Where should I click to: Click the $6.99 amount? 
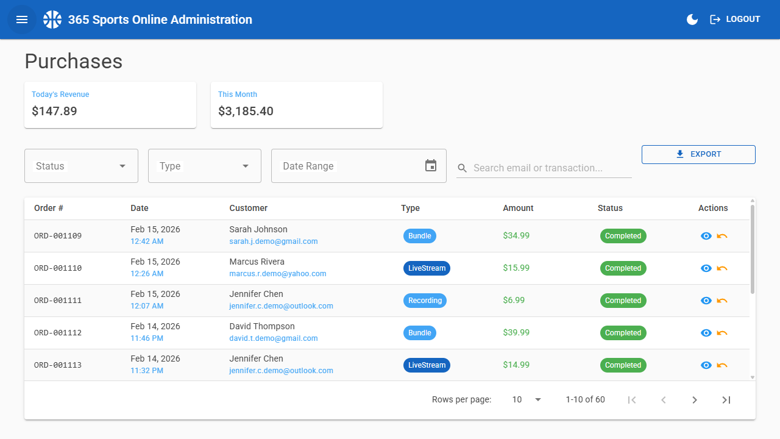tap(514, 300)
